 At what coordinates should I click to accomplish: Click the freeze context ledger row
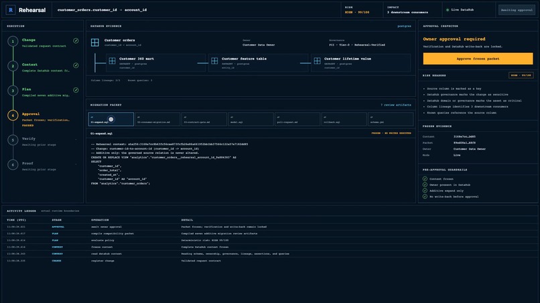coord(269,247)
